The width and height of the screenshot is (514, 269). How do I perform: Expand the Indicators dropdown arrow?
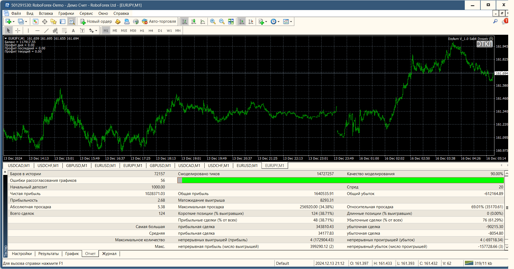[266, 22]
